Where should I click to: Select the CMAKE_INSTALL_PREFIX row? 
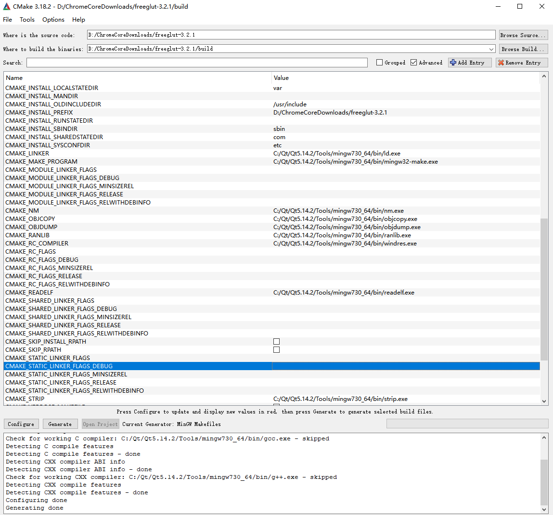271,113
